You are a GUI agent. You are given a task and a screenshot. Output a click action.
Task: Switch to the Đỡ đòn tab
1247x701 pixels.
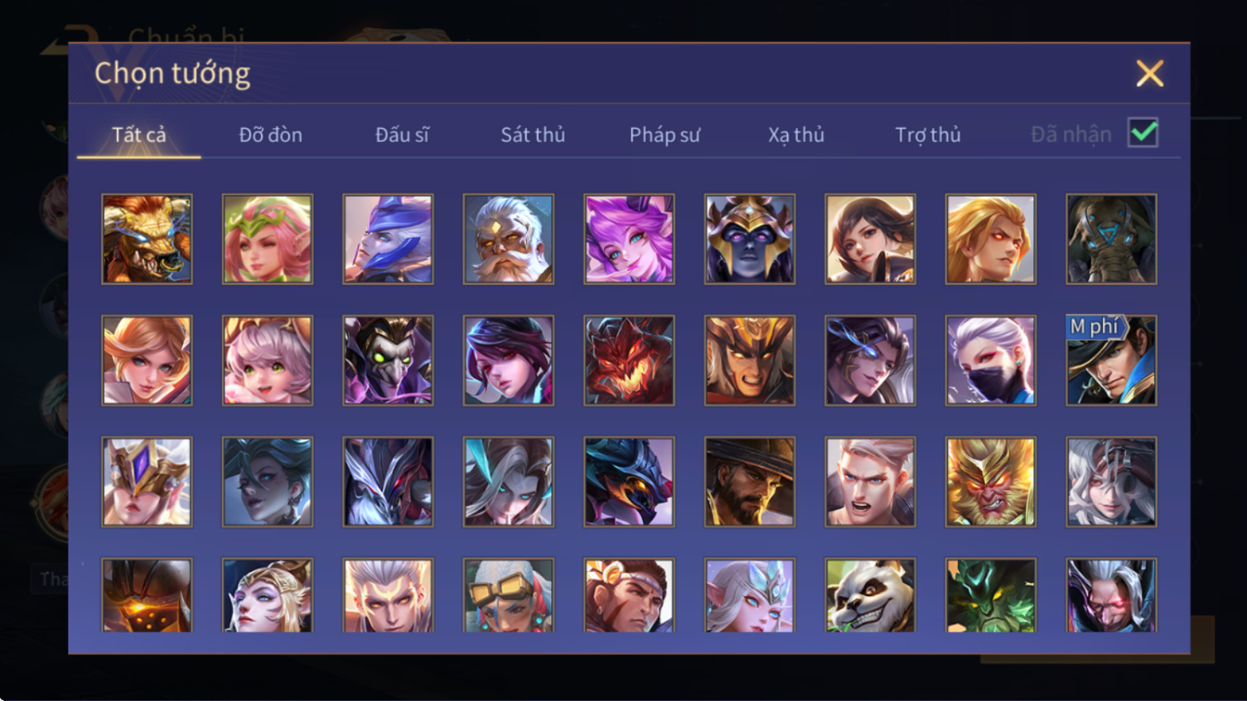(x=270, y=134)
